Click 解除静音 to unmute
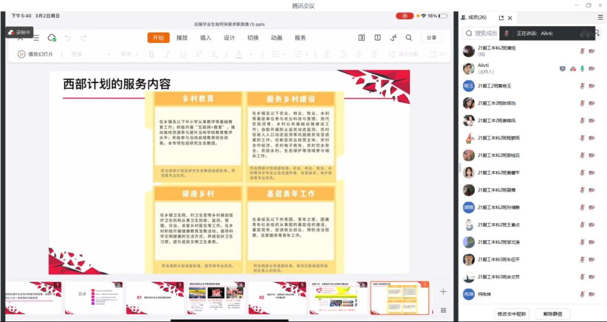607x322 pixels. click(552, 314)
